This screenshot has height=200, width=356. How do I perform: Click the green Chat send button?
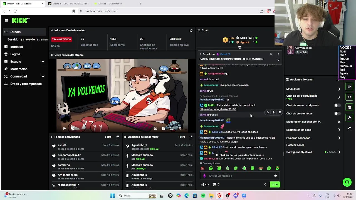tap(275, 184)
